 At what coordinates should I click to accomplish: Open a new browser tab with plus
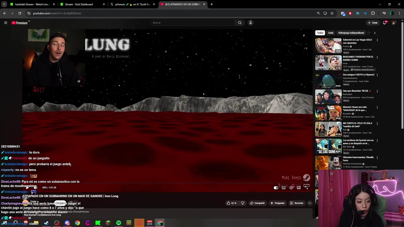click(x=211, y=4)
